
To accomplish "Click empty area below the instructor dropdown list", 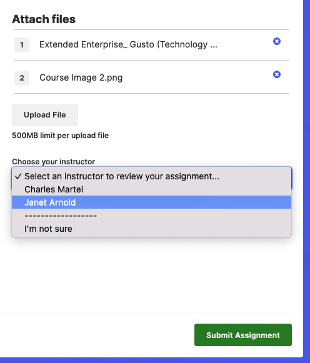I will pos(151,273).
